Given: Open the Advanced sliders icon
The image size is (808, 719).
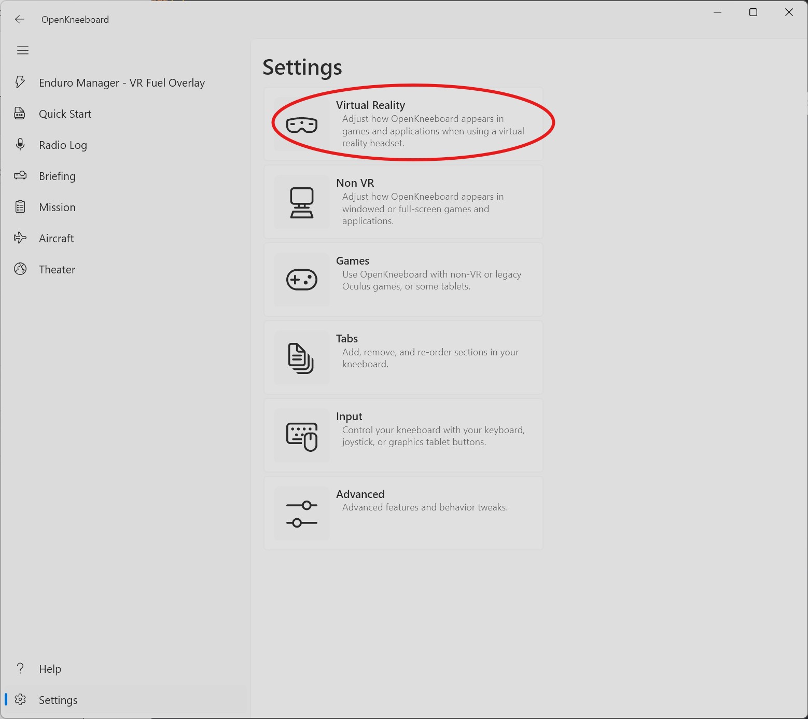Looking at the screenshot, I should click(302, 514).
